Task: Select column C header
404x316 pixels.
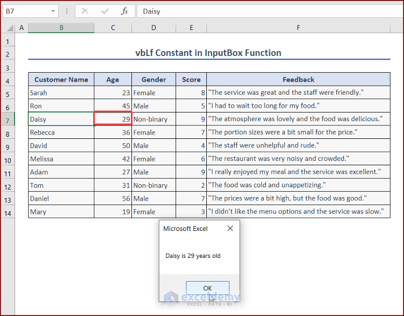Action: (x=113, y=28)
